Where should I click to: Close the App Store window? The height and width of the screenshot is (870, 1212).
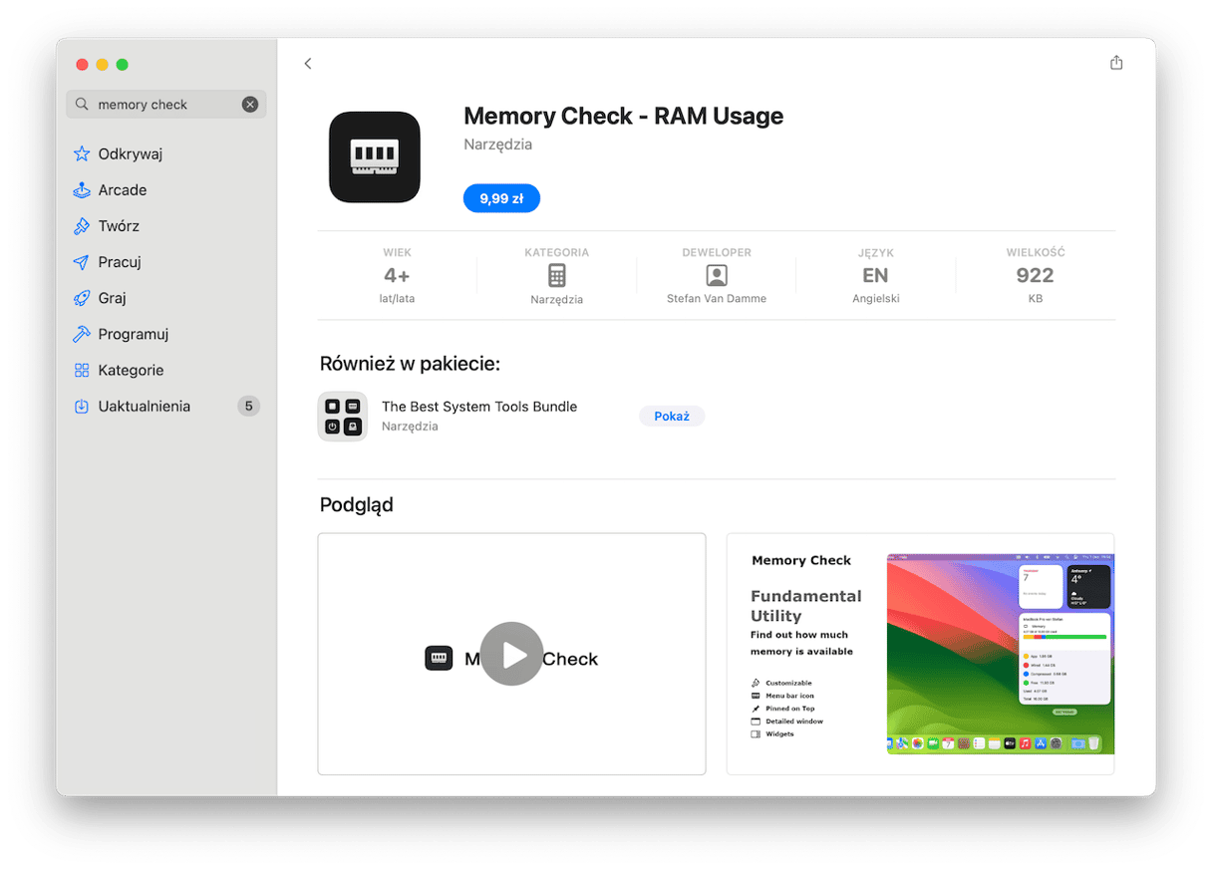click(x=82, y=65)
